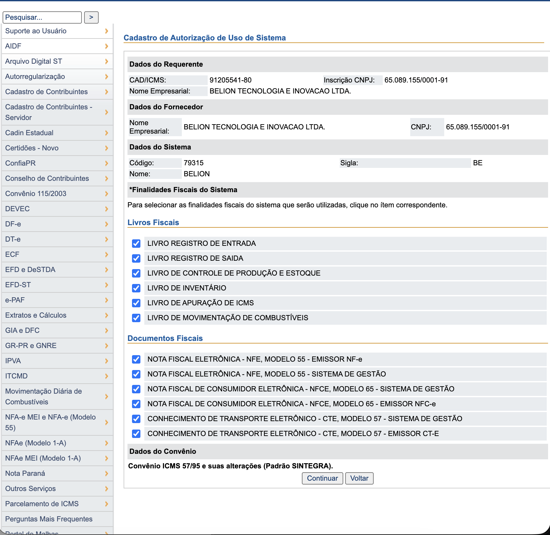
Task: Click the Voltar button
Action: (x=359, y=478)
